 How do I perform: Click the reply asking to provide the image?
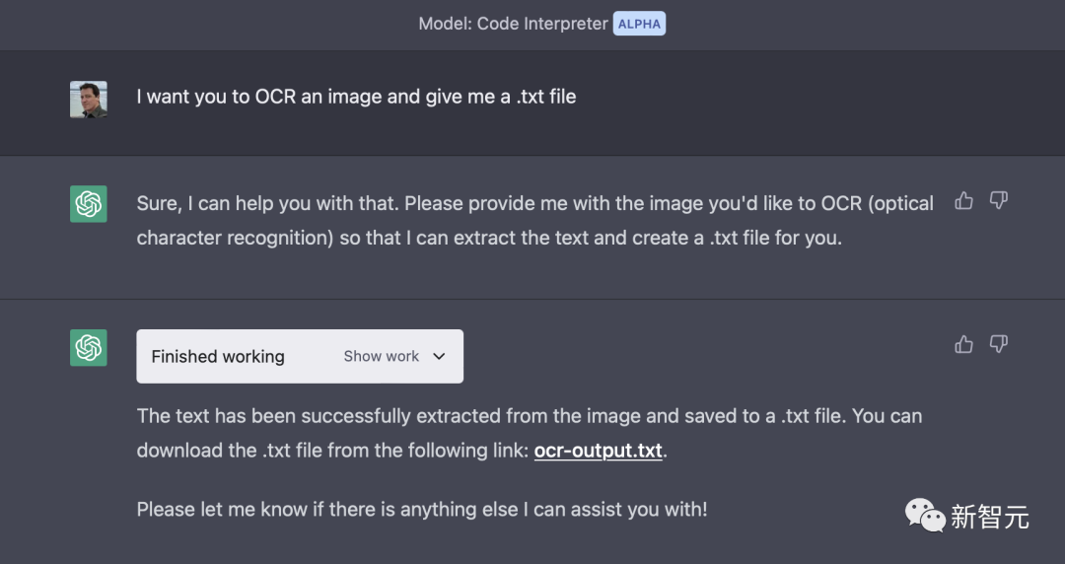click(x=534, y=220)
